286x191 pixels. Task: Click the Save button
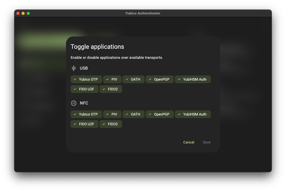click(x=207, y=142)
